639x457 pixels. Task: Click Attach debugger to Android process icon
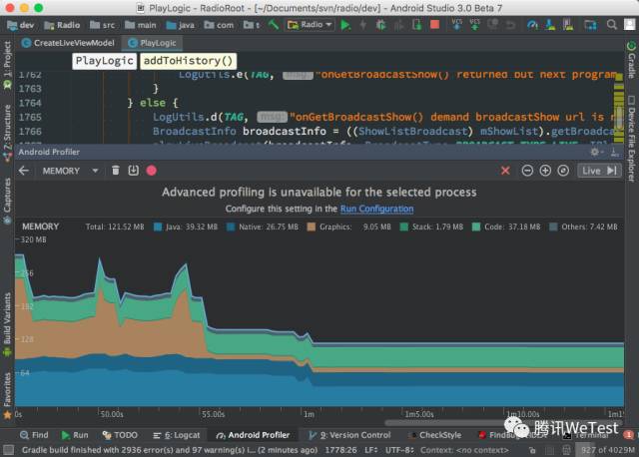point(417,25)
